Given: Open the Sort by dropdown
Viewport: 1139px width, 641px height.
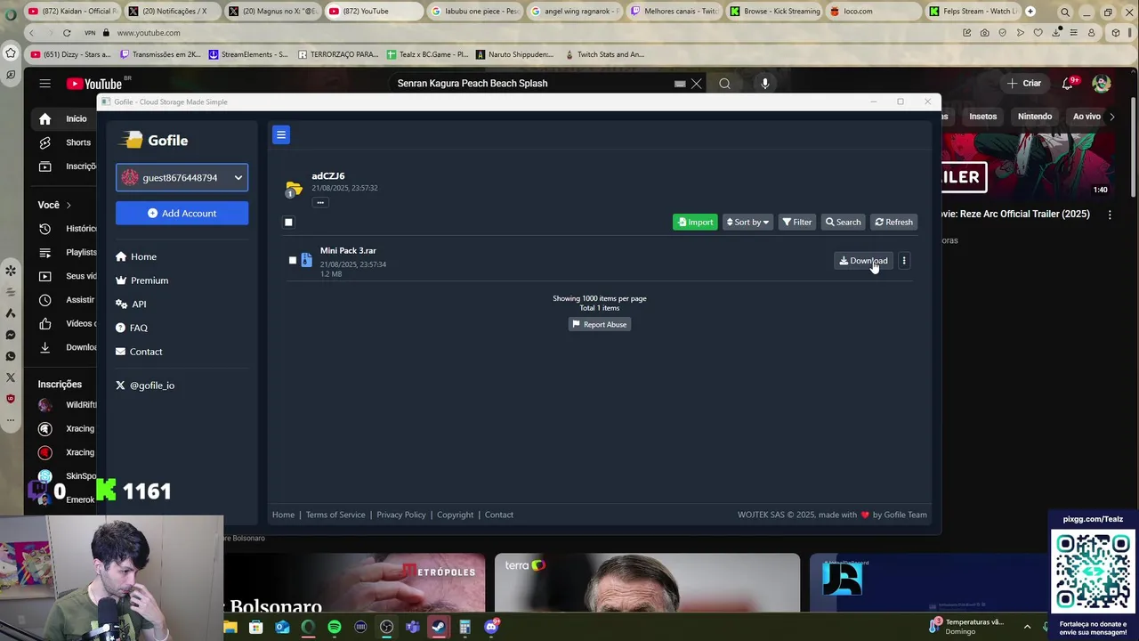Looking at the screenshot, I should (x=747, y=222).
